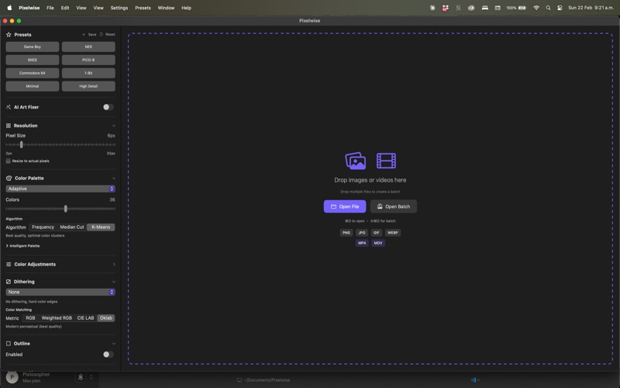Apply the PICO-8 preset
Screen dimensions: 620x388
coord(88,60)
